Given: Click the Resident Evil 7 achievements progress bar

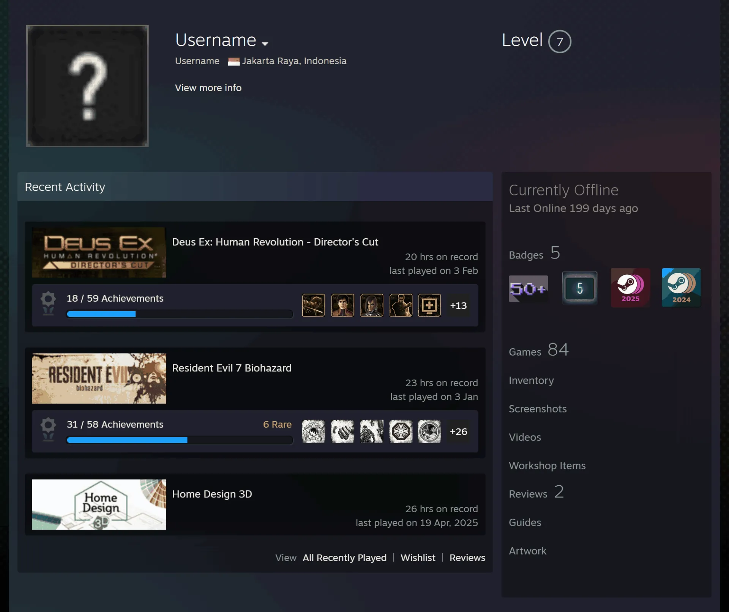Looking at the screenshot, I should (180, 440).
